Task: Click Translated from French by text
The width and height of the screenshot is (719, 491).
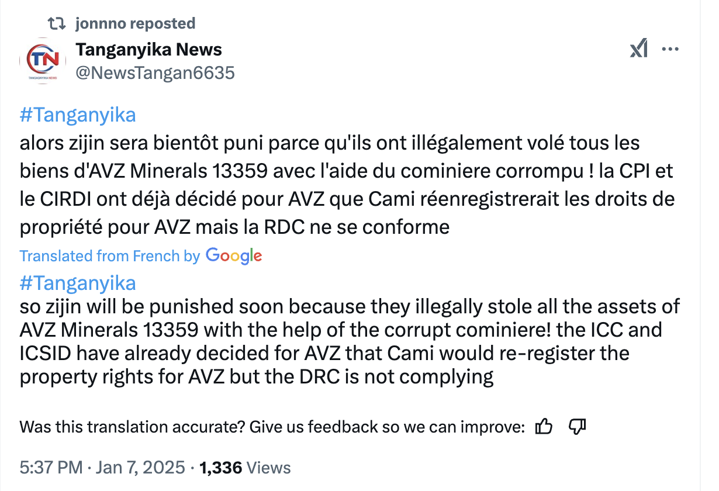Action: click(110, 256)
